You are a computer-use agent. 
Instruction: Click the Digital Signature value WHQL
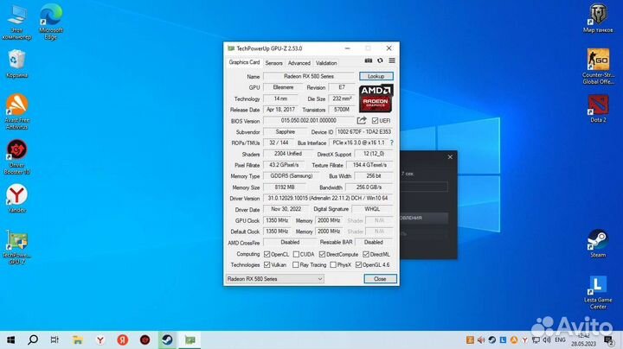372,209
